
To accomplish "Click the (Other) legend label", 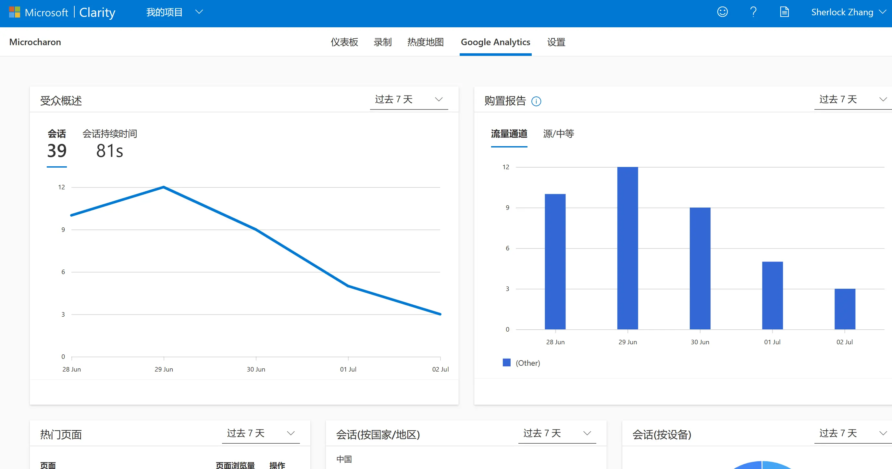I will click(x=528, y=363).
